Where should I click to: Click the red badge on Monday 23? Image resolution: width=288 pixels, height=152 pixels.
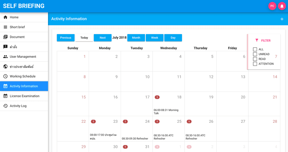(x=93, y=121)
